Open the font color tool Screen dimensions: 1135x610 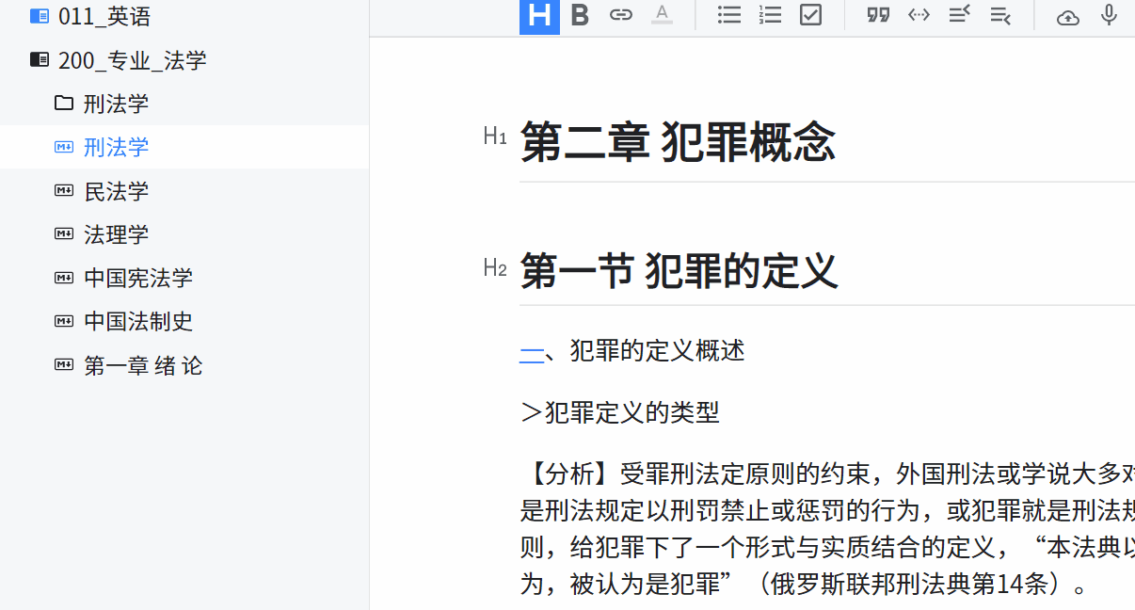(x=662, y=15)
